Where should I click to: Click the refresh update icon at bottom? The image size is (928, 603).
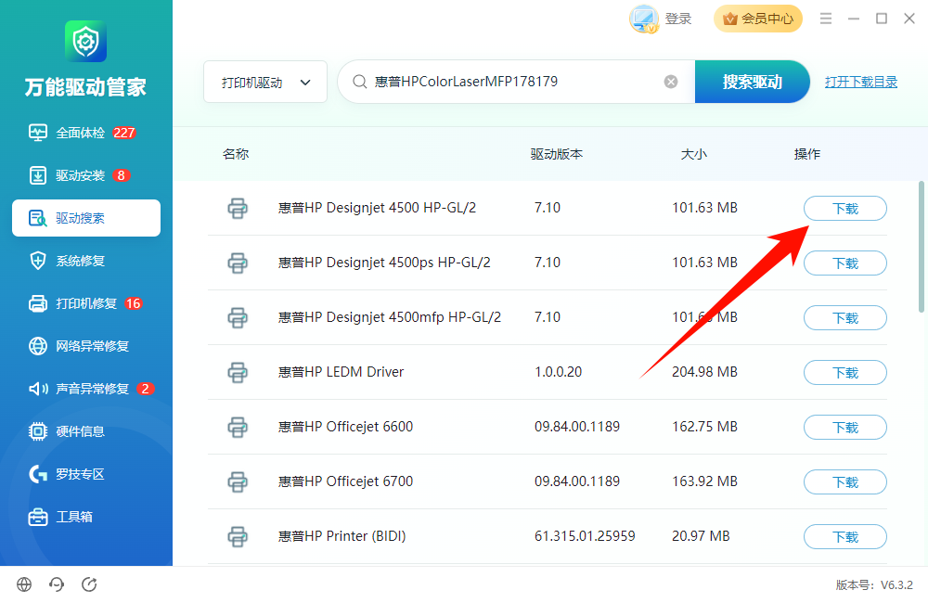(x=89, y=584)
